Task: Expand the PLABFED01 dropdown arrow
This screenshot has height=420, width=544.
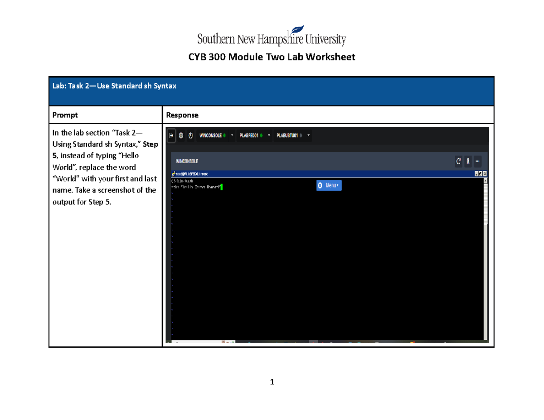Action: (269, 135)
